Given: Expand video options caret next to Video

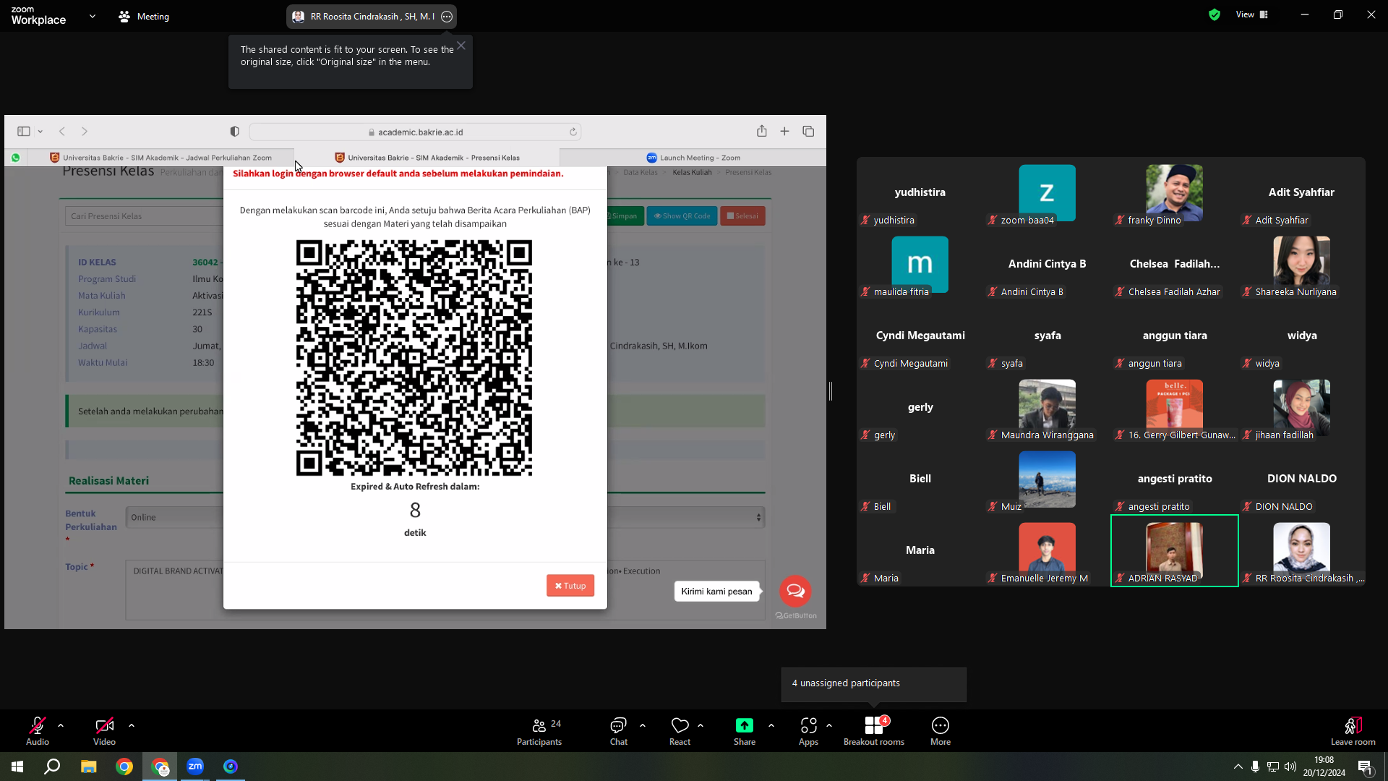Looking at the screenshot, I should [132, 725].
